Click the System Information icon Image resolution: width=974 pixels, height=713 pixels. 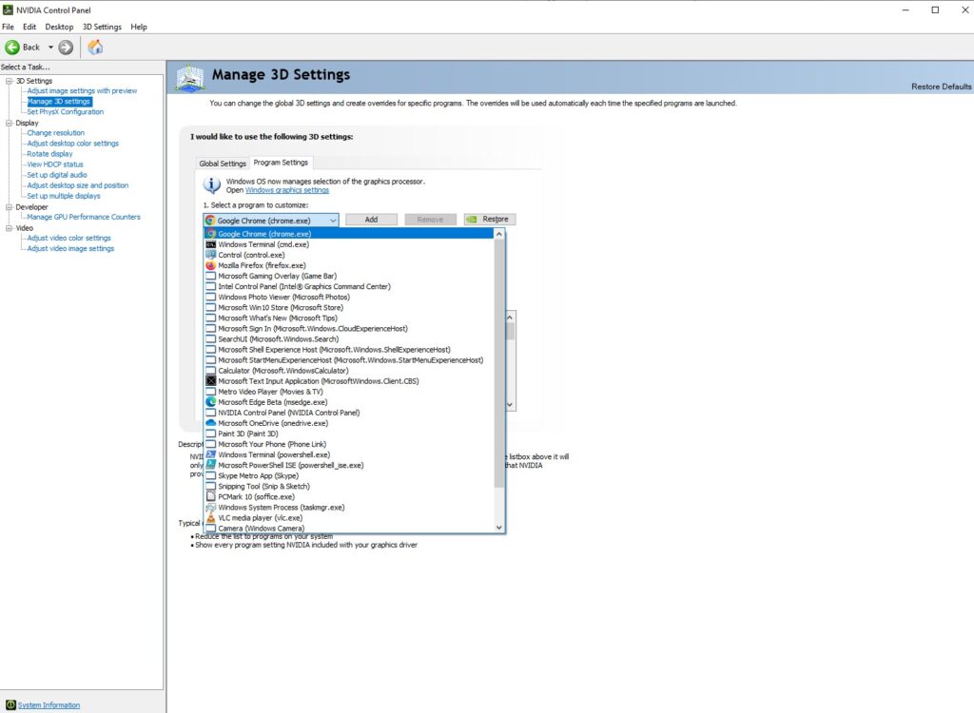(10, 705)
